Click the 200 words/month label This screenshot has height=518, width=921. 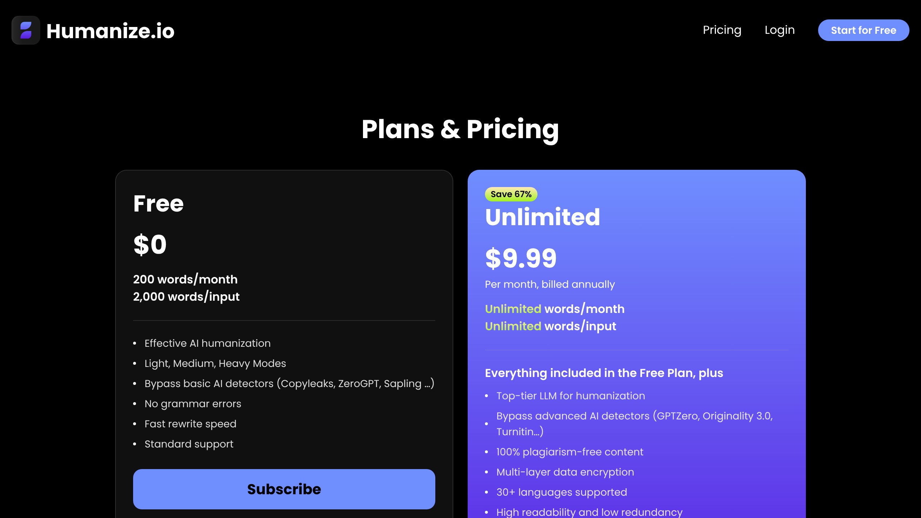[x=185, y=280]
